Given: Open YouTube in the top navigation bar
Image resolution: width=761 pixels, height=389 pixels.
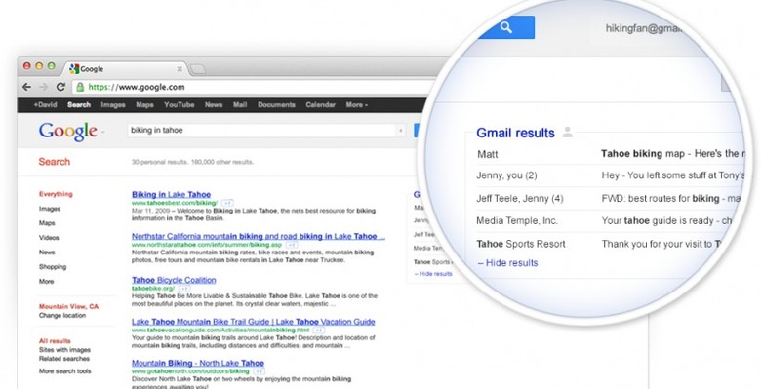Looking at the screenshot, I should point(180,104).
